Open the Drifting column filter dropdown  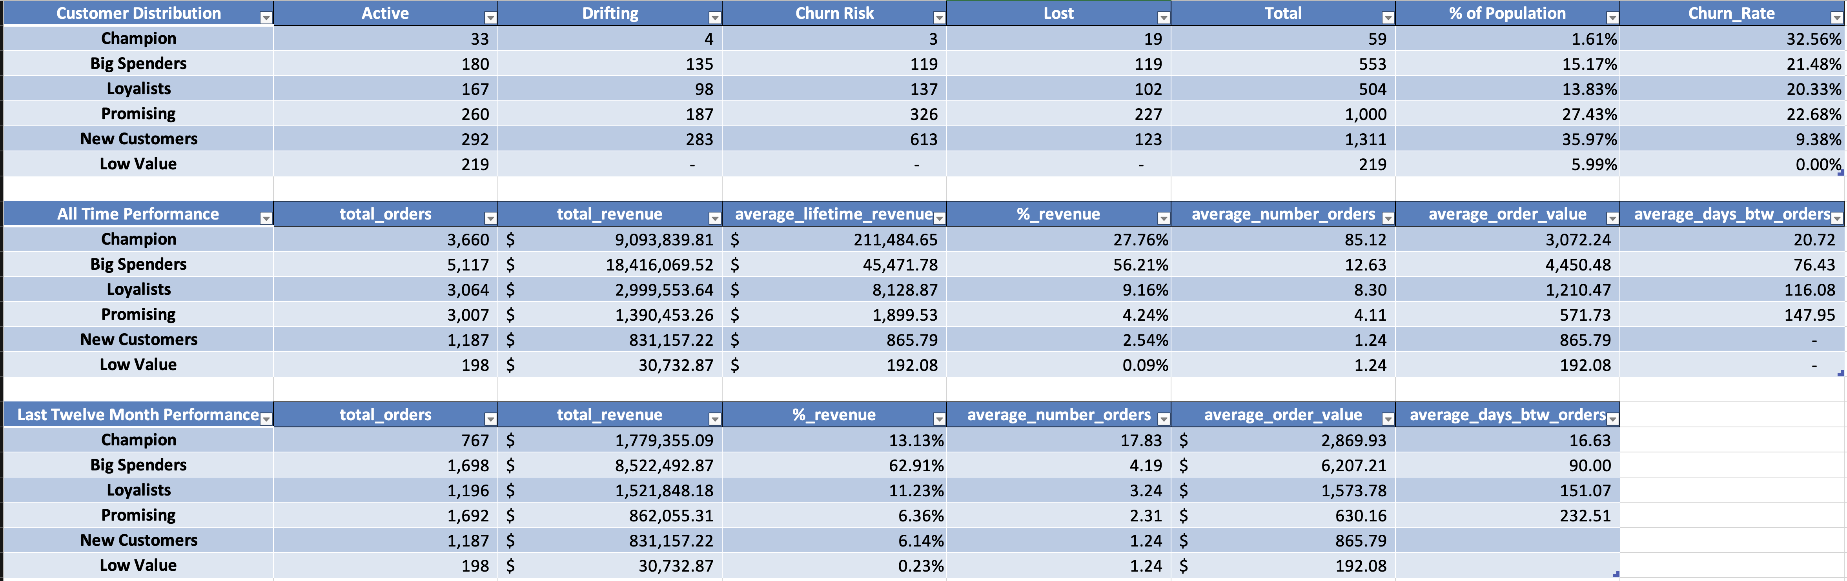pyautogui.click(x=715, y=18)
